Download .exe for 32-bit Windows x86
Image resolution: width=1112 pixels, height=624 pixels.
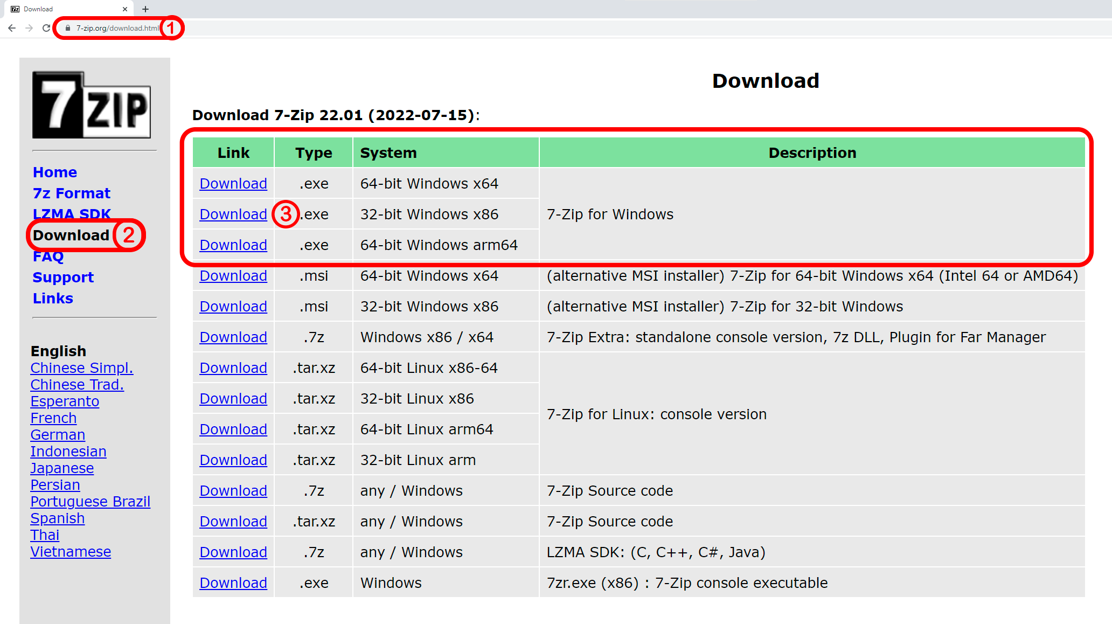tap(233, 214)
